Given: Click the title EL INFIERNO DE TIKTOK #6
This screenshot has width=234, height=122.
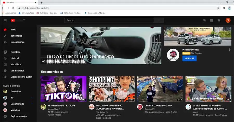Looking at the screenshot, I should pos(61,106).
